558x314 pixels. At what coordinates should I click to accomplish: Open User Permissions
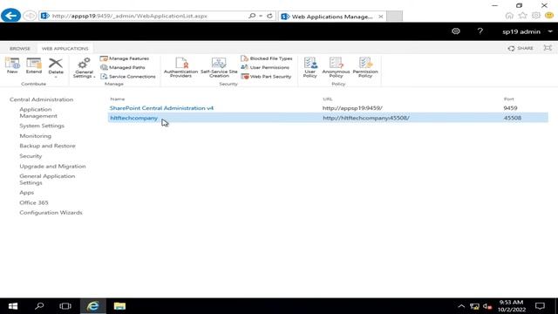coord(265,67)
